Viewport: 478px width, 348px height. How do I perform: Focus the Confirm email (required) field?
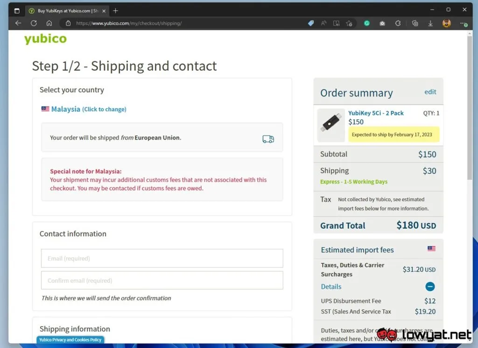tap(162, 280)
